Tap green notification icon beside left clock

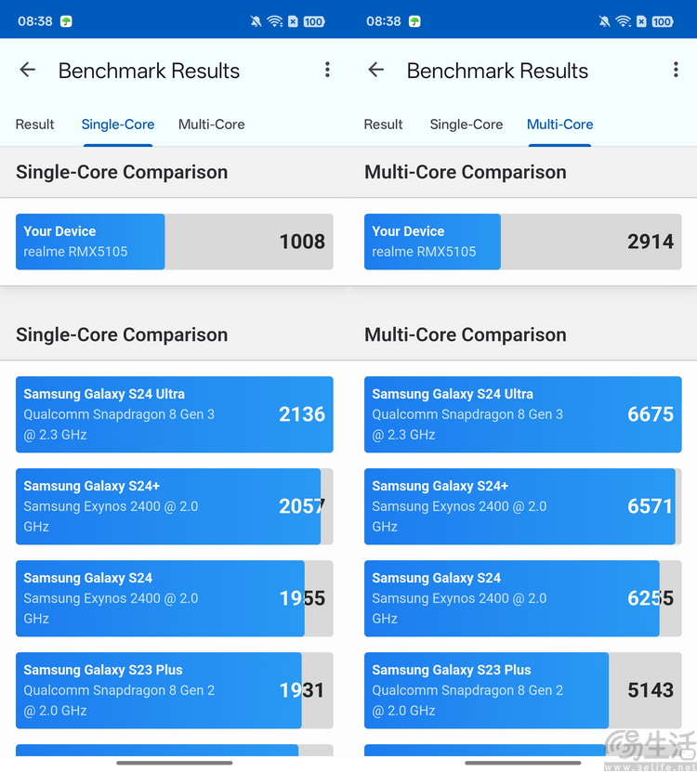tap(66, 21)
